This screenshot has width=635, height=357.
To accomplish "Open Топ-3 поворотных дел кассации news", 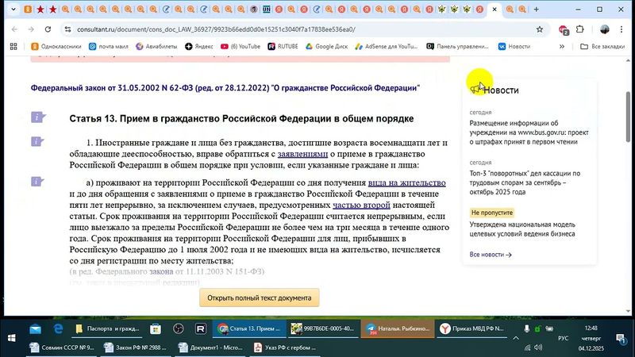I will (x=525, y=182).
